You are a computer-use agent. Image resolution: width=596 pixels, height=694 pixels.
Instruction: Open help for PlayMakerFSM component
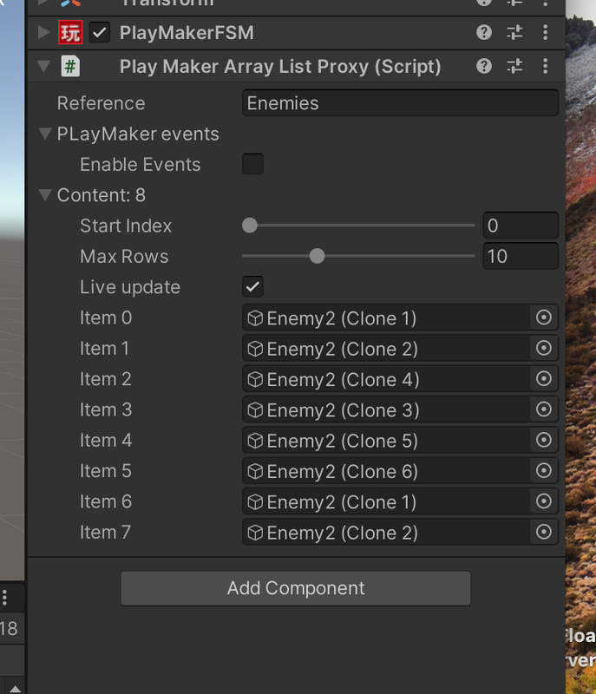pos(484,32)
